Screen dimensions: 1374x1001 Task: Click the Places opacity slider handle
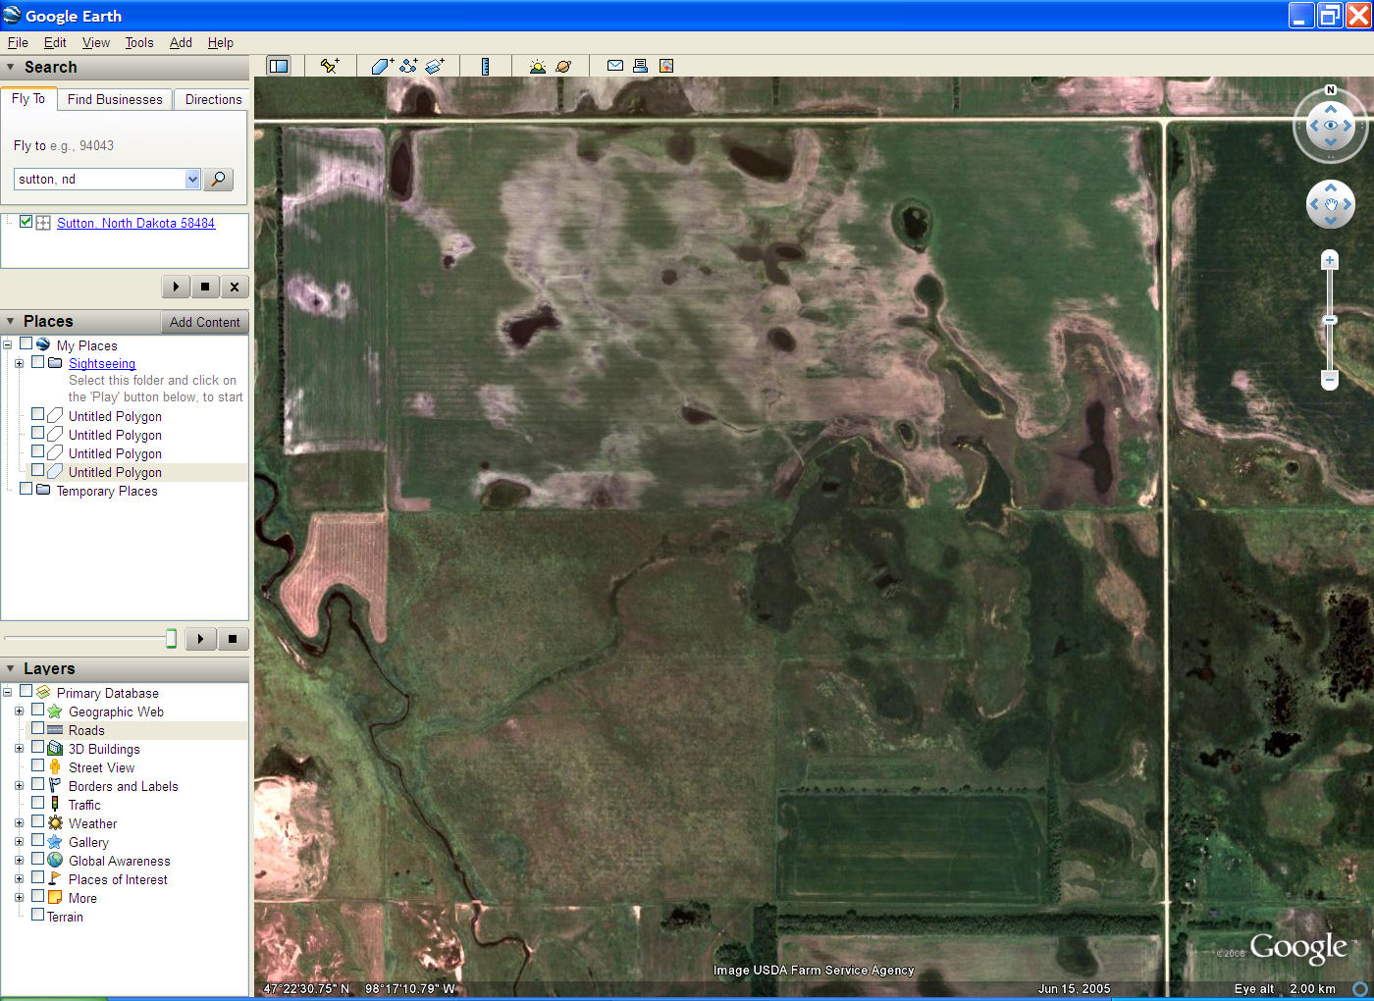[x=171, y=639]
